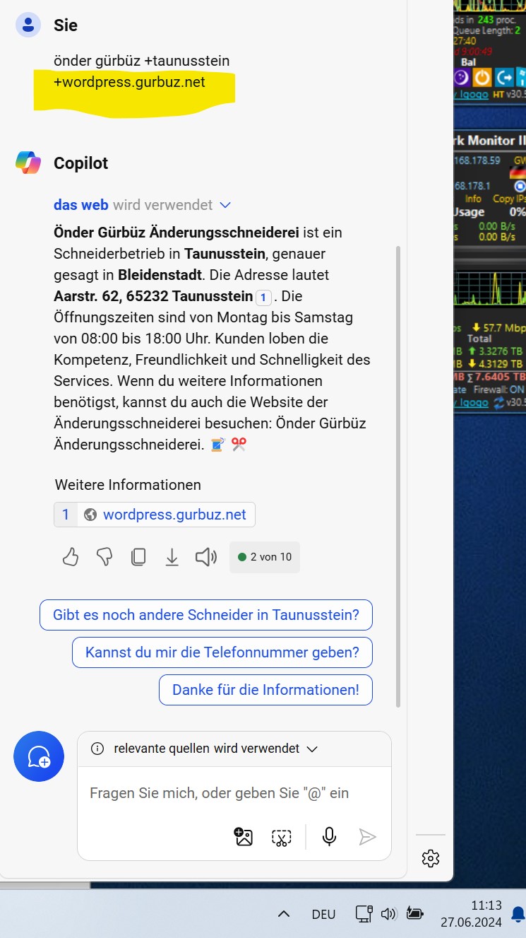Copy the Copilot answer to clipboard
Viewport: 526px width, 938px height.
138,557
